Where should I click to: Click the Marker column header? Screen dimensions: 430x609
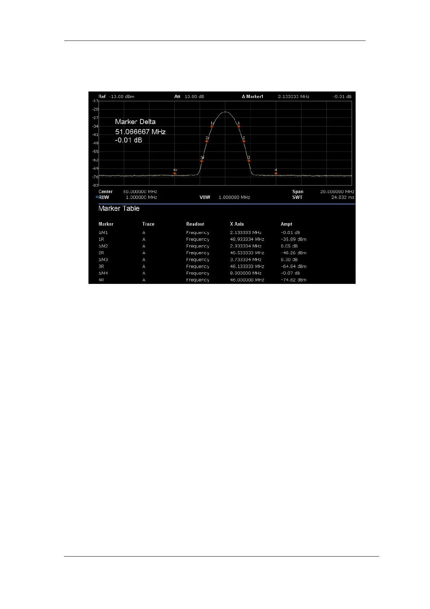106,224
